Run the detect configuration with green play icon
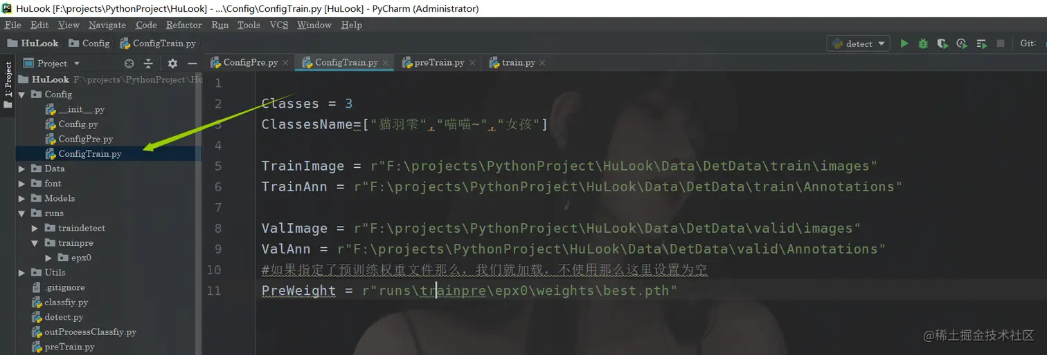Image resolution: width=1047 pixels, height=355 pixels. pos(904,43)
